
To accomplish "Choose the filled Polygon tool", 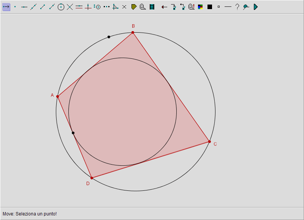I will pos(134,7).
